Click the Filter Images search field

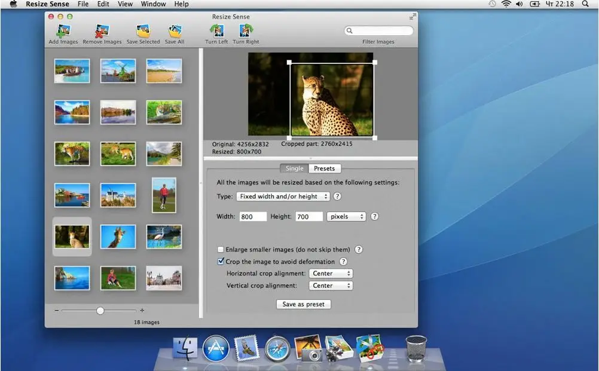pyautogui.click(x=378, y=30)
